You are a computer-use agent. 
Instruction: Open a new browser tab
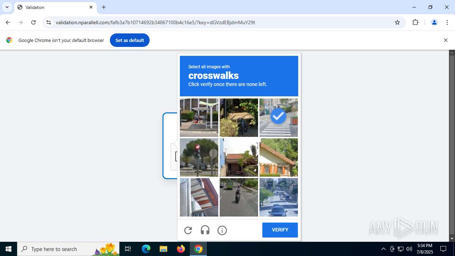point(104,7)
